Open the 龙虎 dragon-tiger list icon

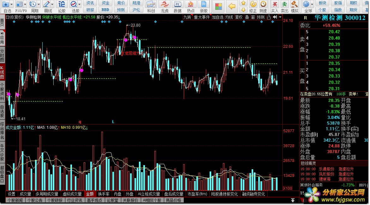click(x=164, y=4)
